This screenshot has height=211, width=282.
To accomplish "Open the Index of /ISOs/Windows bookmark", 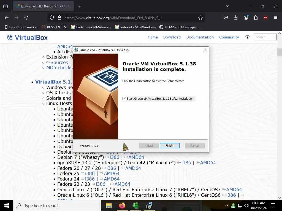I will (x=135, y=27).
